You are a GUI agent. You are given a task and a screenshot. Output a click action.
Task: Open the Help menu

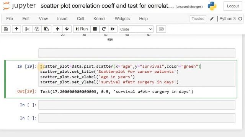coord(143,19)
